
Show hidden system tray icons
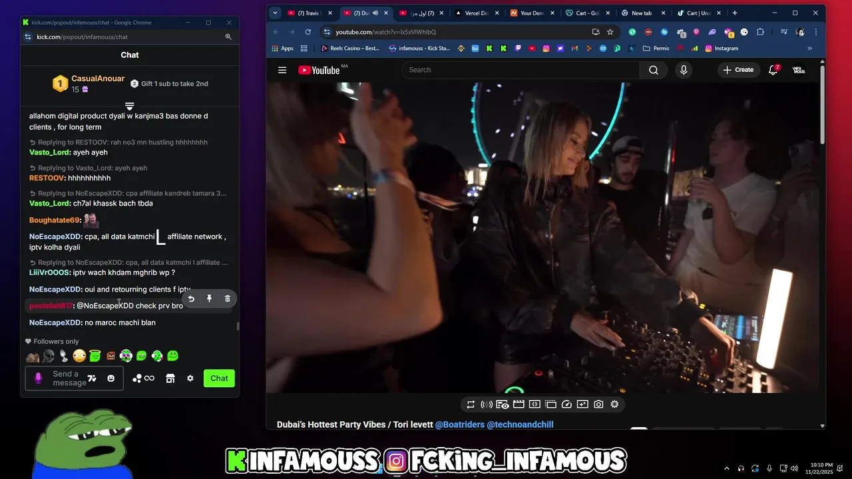point(726,468)
